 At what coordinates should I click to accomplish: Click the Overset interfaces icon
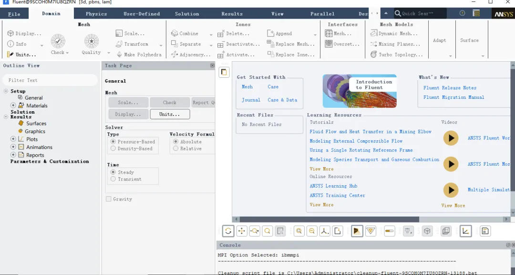coord(329,44)
